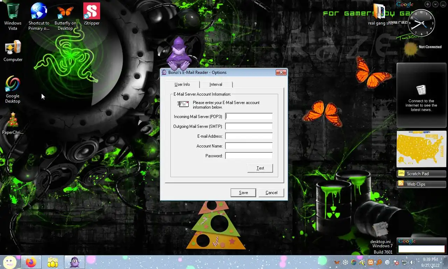Click the Google search box in sidebar
The width and height of the screenshot is (448, 269).
click(x=421, y=249)
